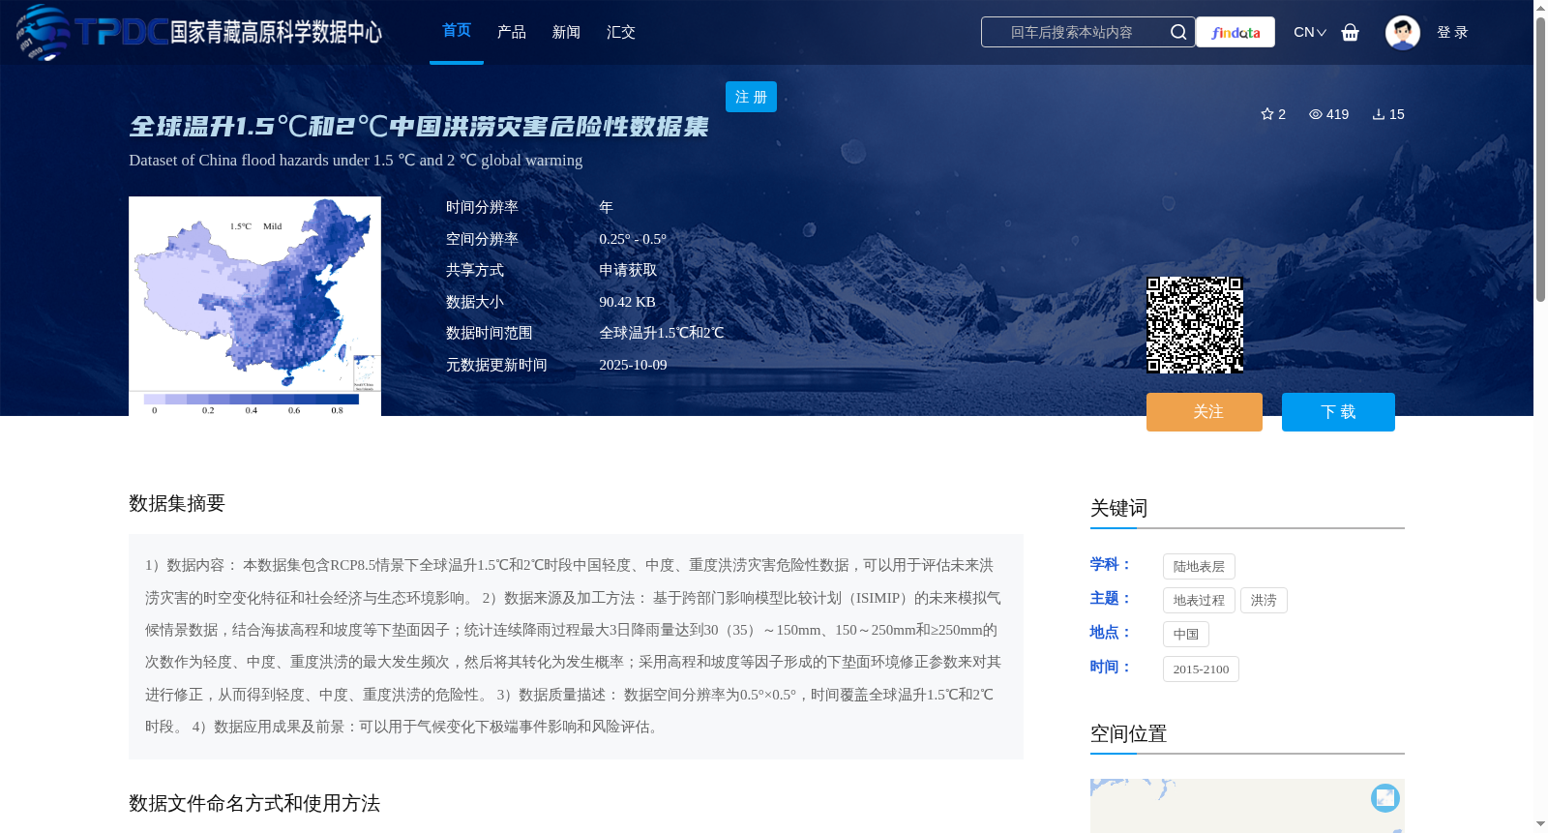Click the search magnifier icon

pyautogui.click(x=1177, y=32)
